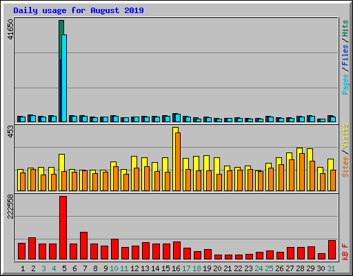Click day label 3 on the axis
This screenshot has width=353, height=276.
43,268
